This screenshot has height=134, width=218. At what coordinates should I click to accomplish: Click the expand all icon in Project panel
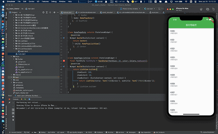(x=47, y=12)
